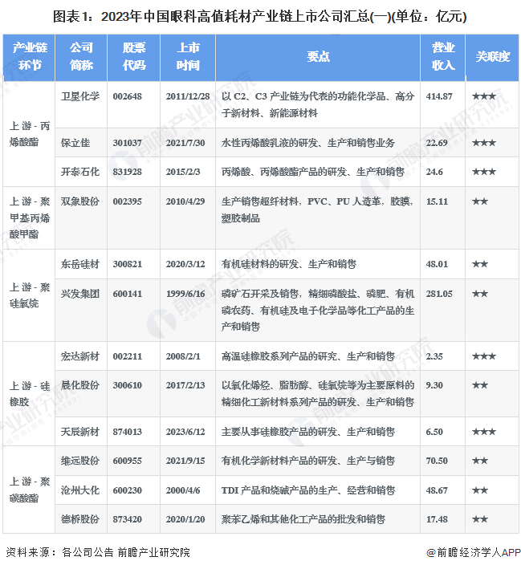Click the 上游-聚硅氧烷 category cell
The width and height of the screenshot is (521, 569).
pyautogui.click(x=30, y=295)
